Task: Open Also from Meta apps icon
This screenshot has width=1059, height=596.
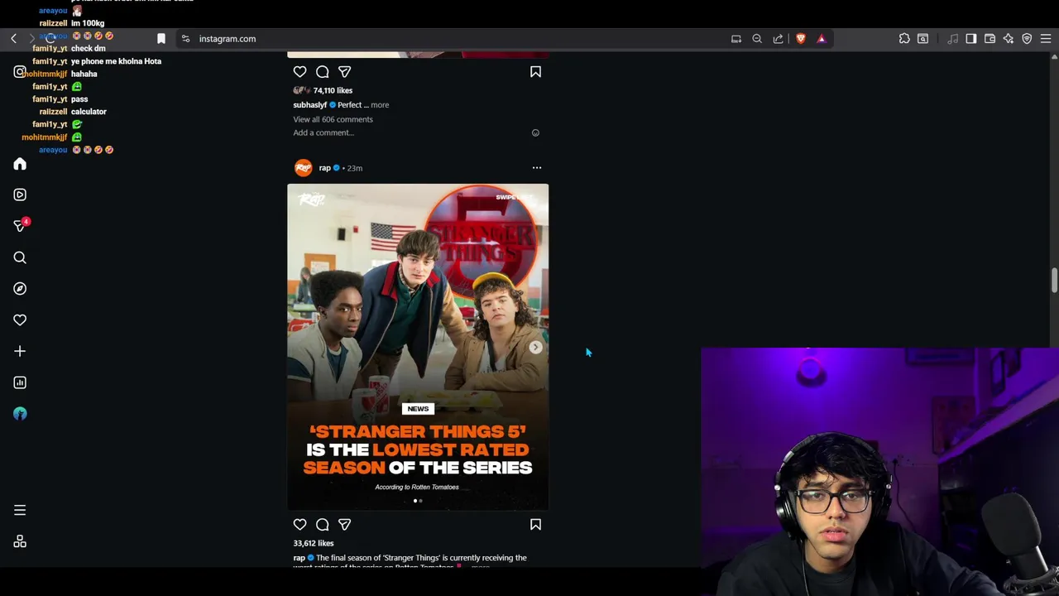Action: 20,541
